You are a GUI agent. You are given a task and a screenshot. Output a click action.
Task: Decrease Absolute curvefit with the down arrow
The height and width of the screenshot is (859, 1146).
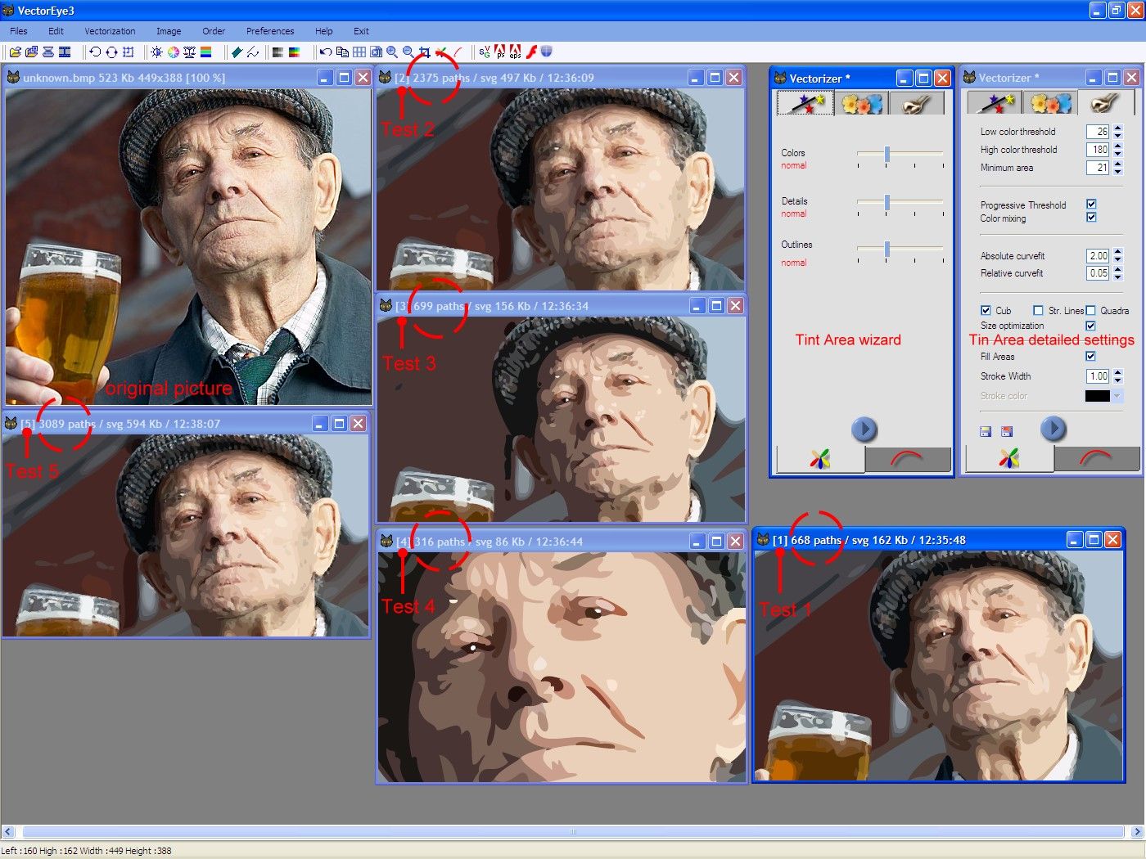point(1118,259)
